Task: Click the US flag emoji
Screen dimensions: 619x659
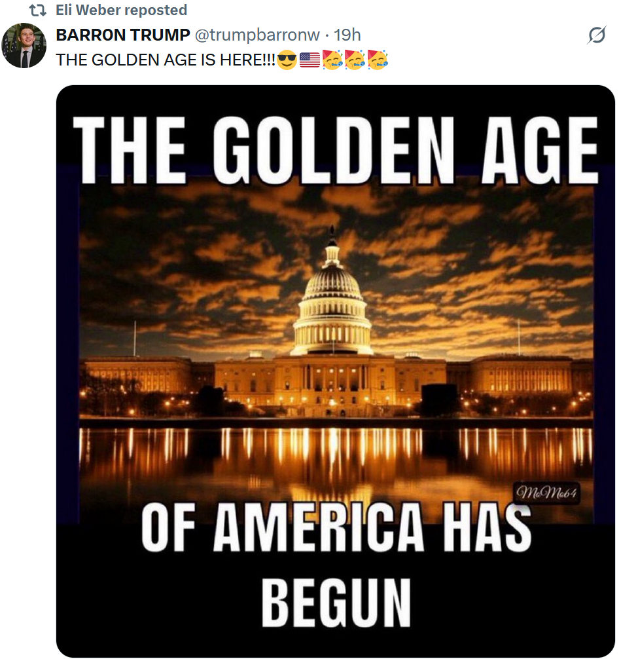Action: click(x=310, y=60)
